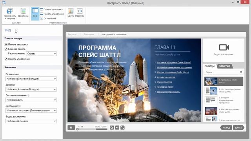This screenshot has height=141, width=251.
Task: Open link Миссии программы Спейс Шаттл
Action: click(x=173, y=72)
